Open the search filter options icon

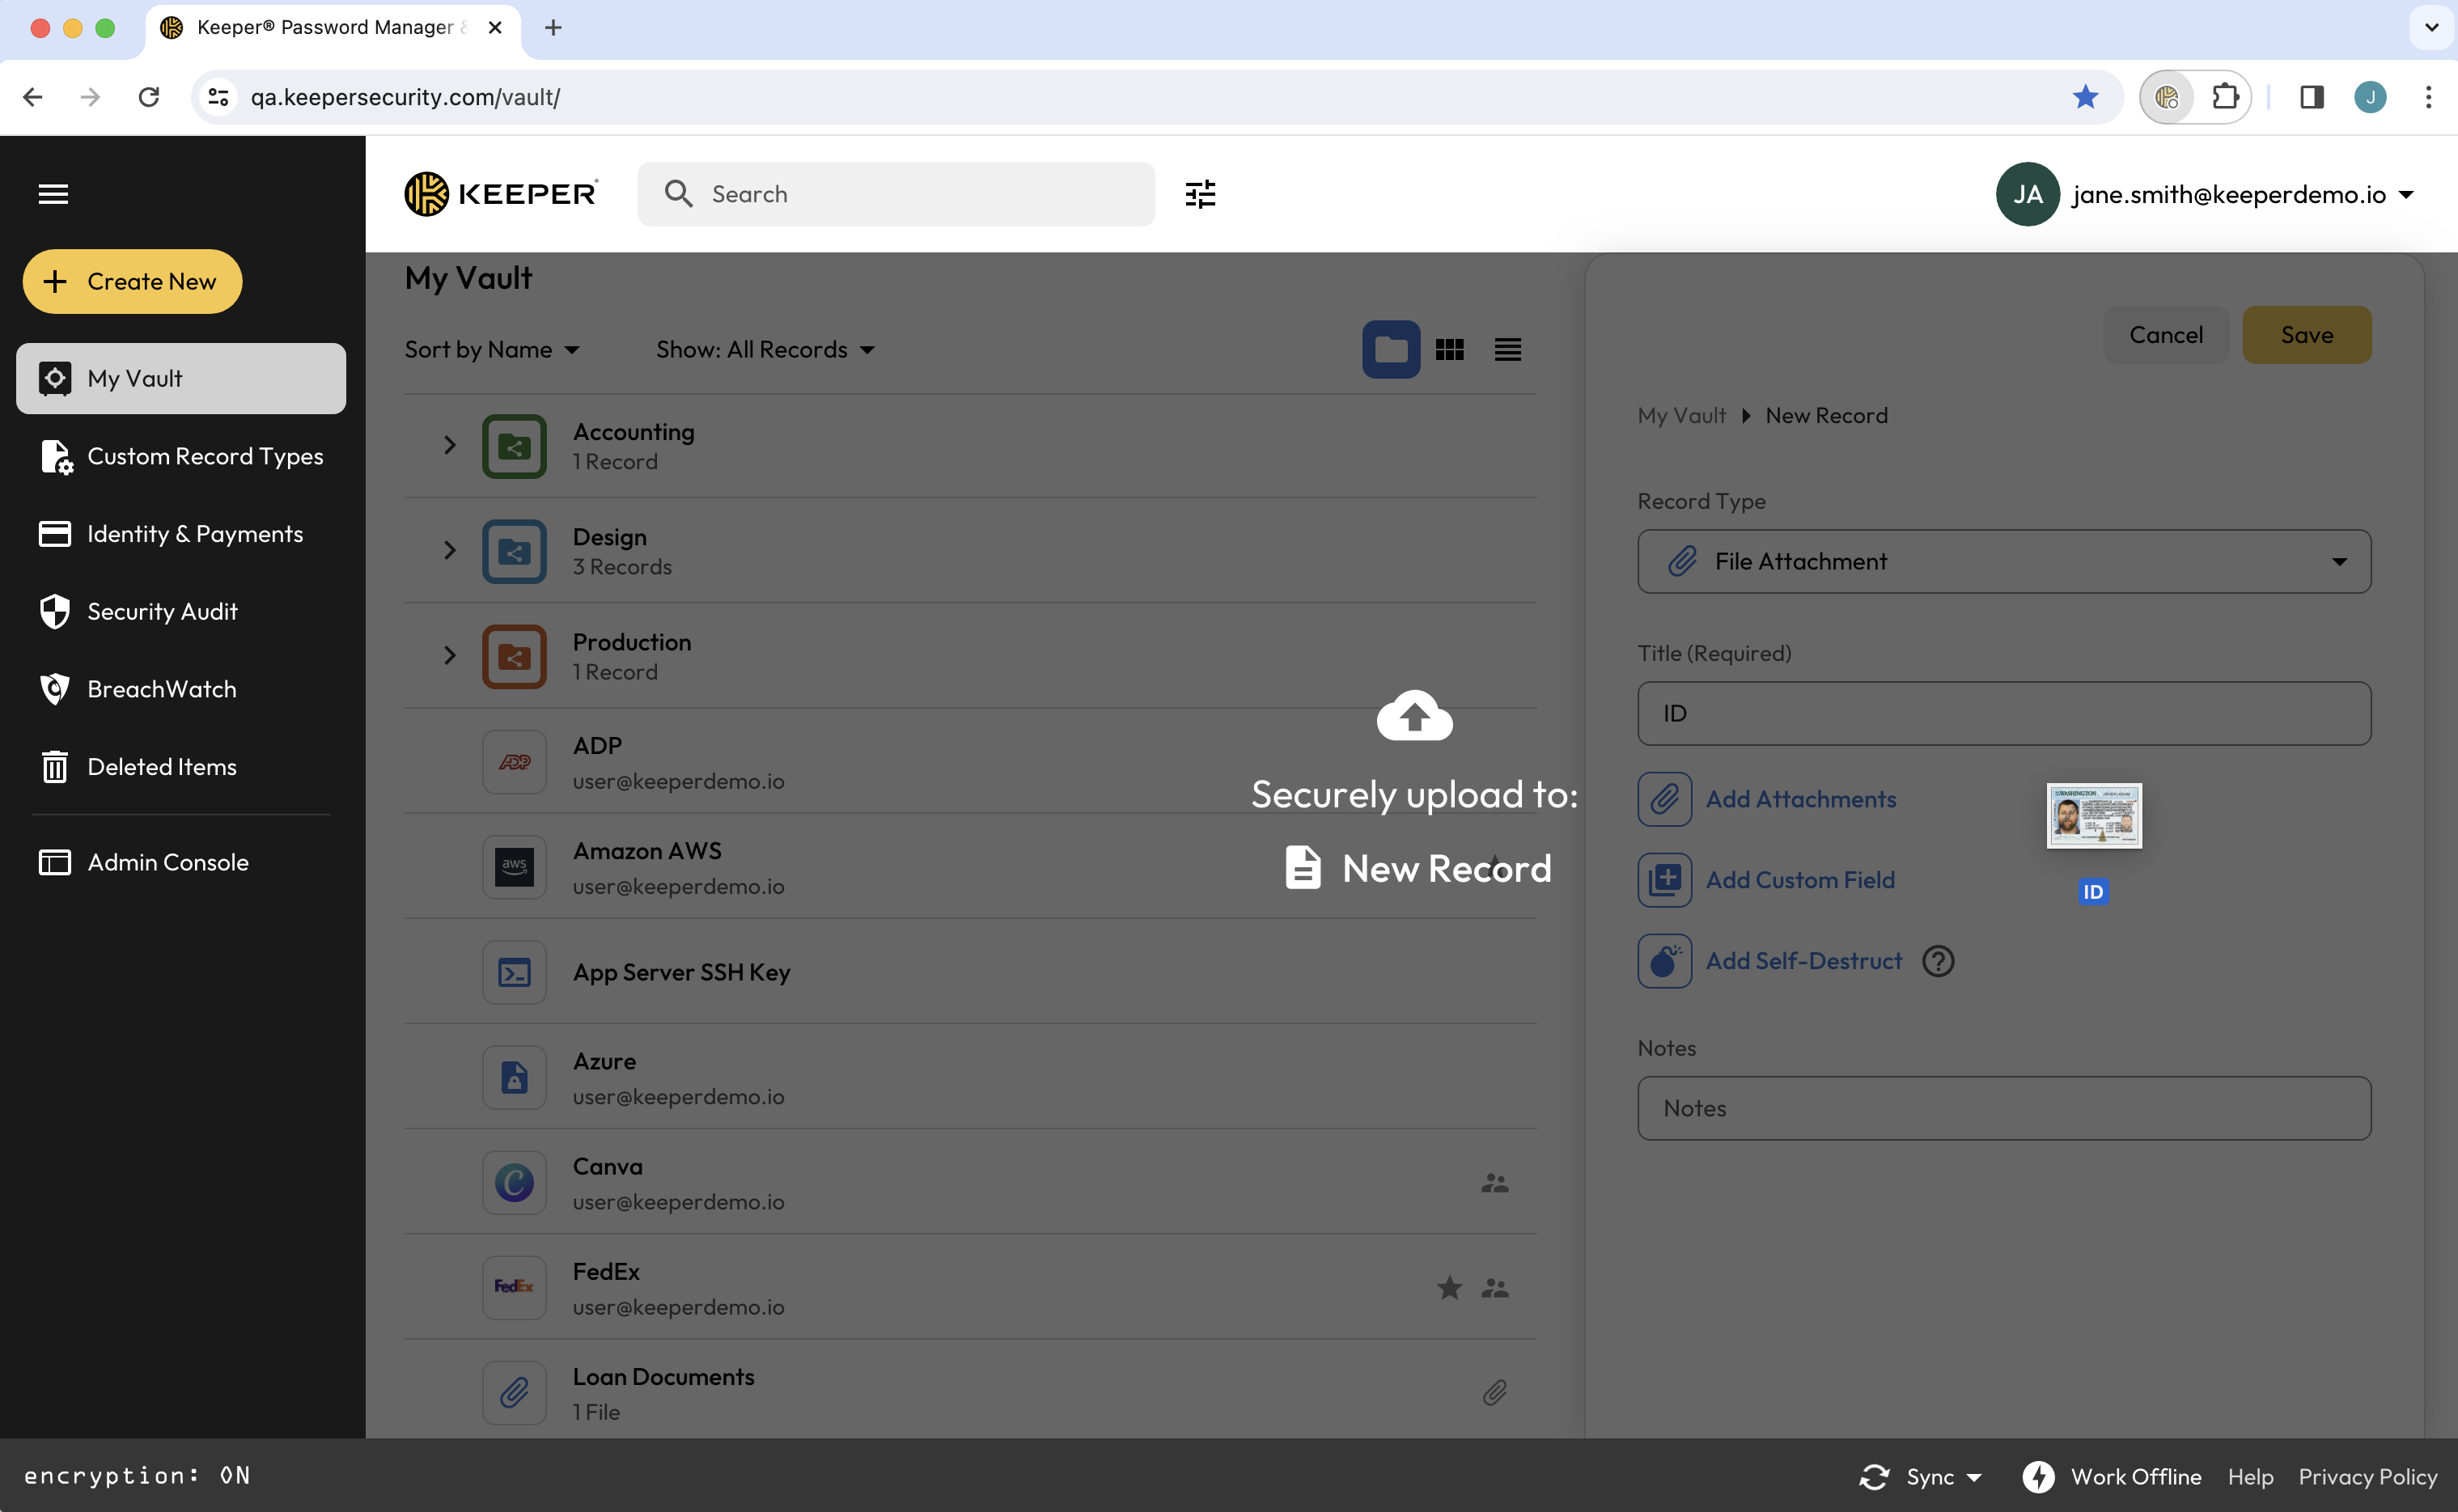point(1200,194)
